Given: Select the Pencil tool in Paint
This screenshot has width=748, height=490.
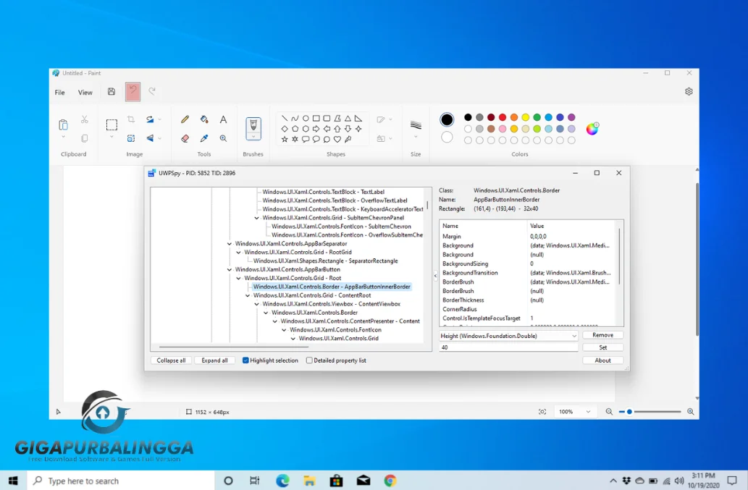Looking at the screenshot, I should pos(185,119).
